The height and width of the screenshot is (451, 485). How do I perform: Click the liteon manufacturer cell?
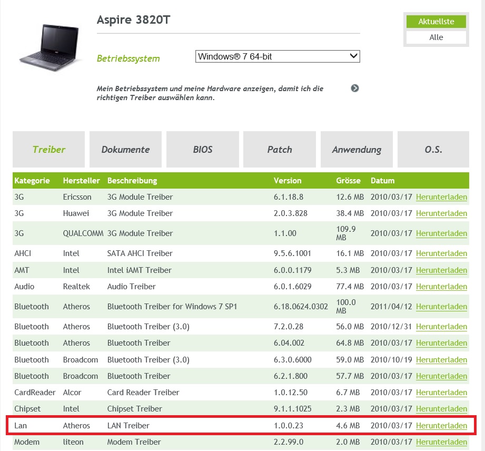click(73, 442)
